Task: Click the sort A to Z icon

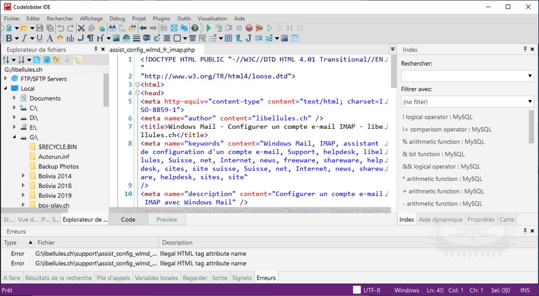Action: point(6,60)
